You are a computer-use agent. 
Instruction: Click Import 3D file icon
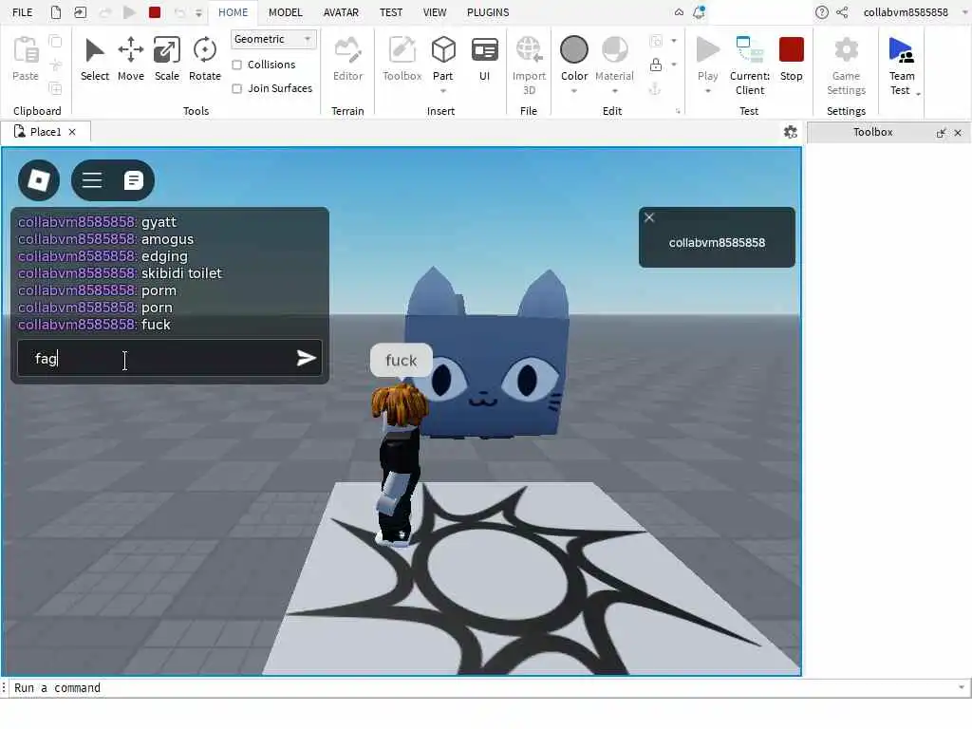pos(529,65)
